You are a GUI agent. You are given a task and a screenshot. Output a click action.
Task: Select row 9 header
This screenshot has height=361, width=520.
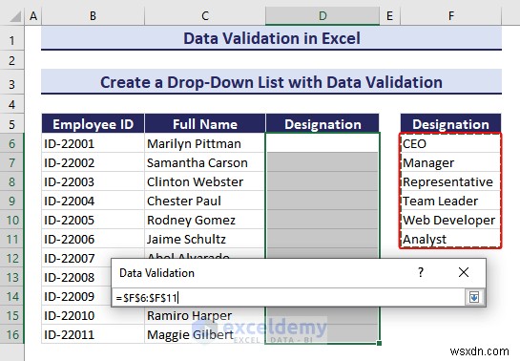12,201
